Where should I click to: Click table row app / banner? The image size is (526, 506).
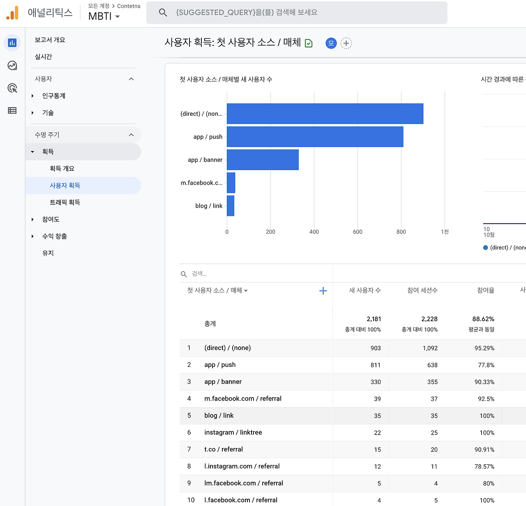coord(353,382)
